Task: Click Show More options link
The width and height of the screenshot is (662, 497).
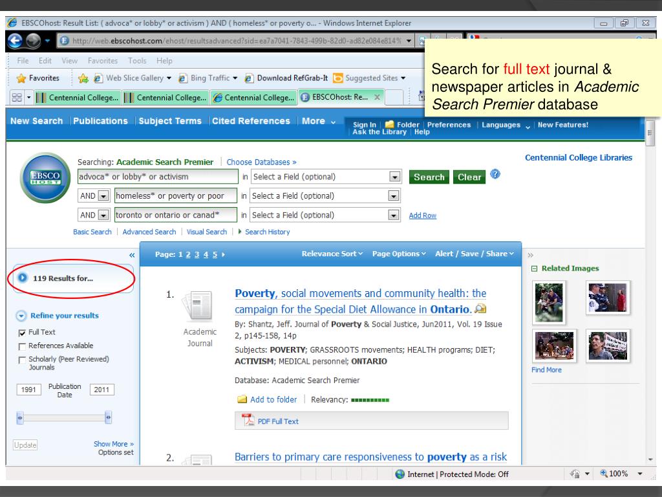Action: click(x=114, y=444)
